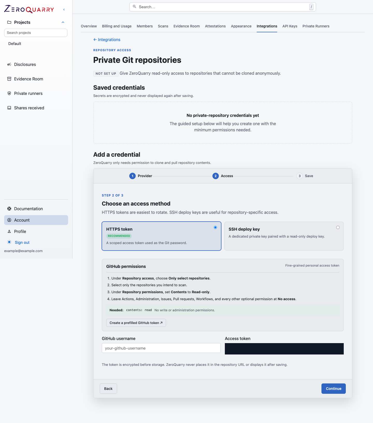The image size is (373, 423).
Task: Switch to the Overview tab
Action: pyautogui.click(x=89, y=26)
